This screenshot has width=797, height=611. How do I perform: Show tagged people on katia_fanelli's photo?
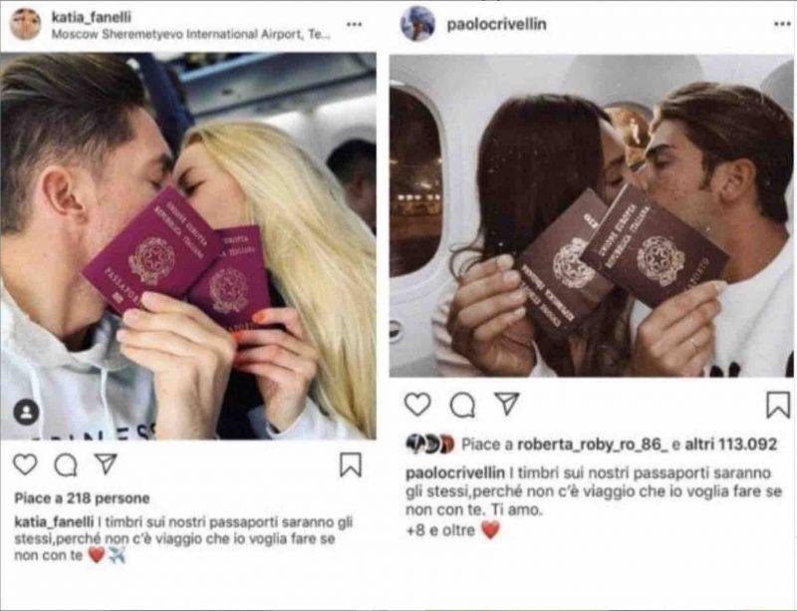coord(27,412)
